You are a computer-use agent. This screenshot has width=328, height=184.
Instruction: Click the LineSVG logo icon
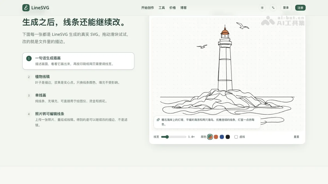26,8
